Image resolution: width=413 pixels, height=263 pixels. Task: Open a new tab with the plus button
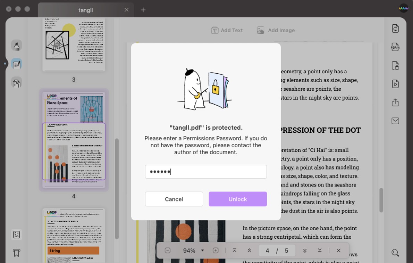[143, 10]
